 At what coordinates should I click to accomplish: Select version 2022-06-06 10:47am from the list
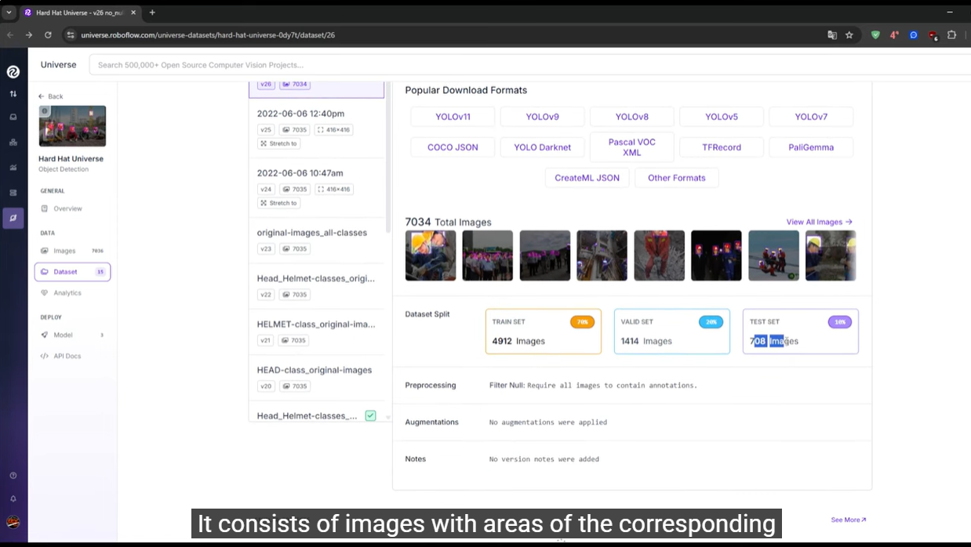click(x=300, y=173)
